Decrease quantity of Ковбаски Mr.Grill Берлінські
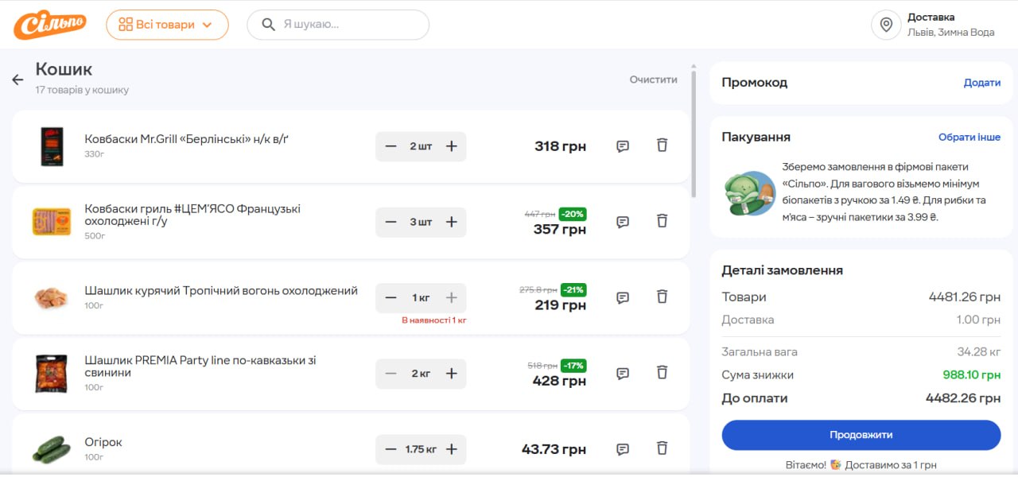The height and width of the screenshot is (477, 1018). [390, 146]
